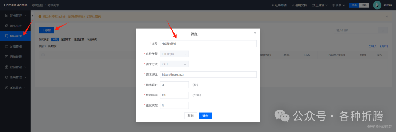396x132 pixels.
Task: Click the 请求URL input field
Action: (x=208, y=74)
